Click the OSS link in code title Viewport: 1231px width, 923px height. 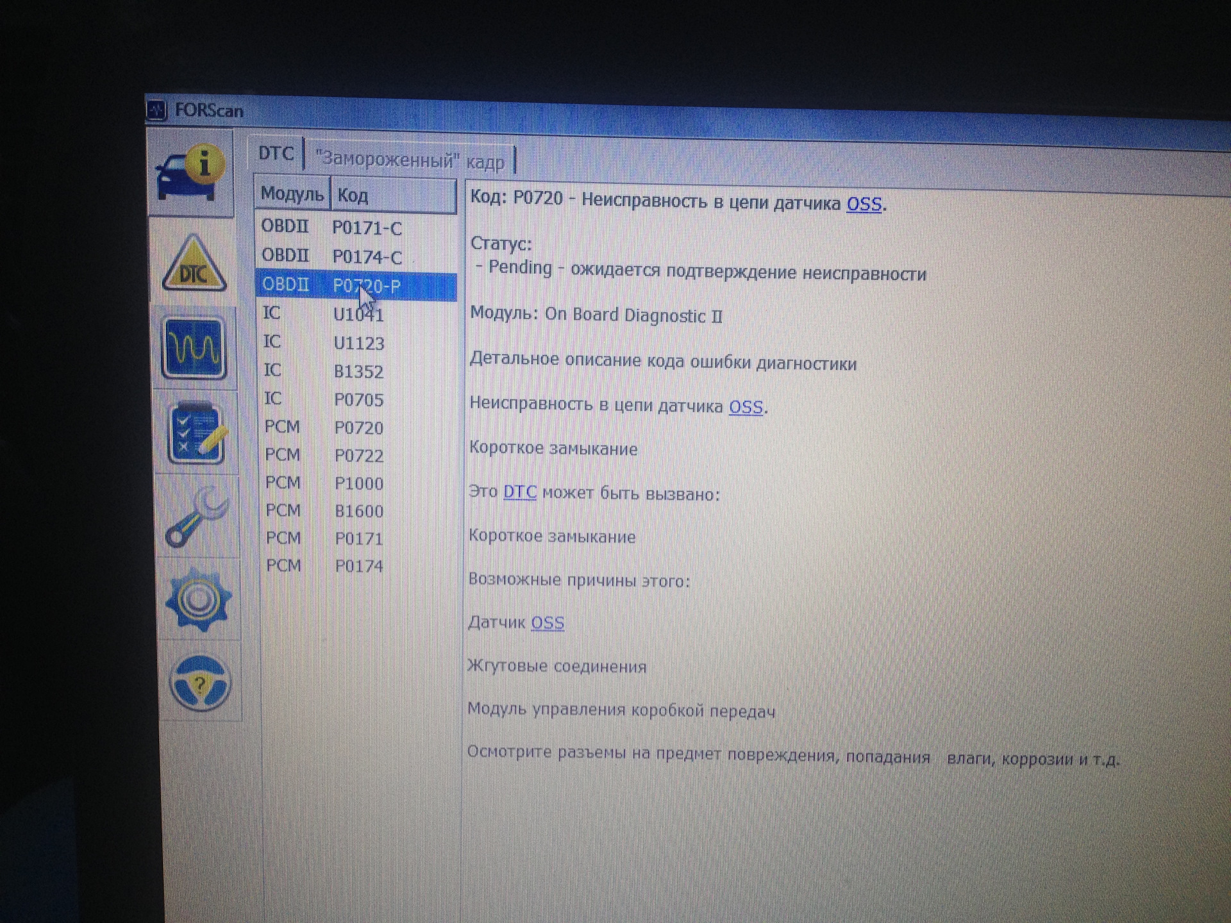pyautogui.click(x=864, y=204)
